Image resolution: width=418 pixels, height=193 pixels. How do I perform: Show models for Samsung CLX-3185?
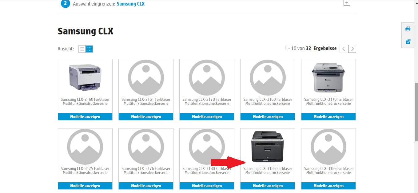tap(268, 186)
